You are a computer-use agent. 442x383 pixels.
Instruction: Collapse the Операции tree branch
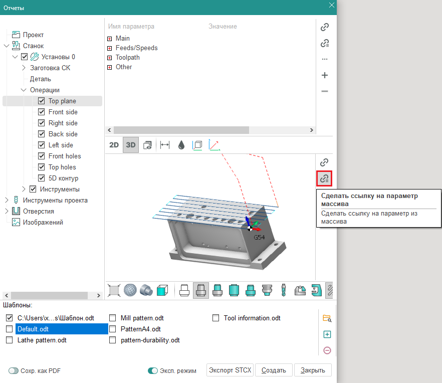pos(24,90)
